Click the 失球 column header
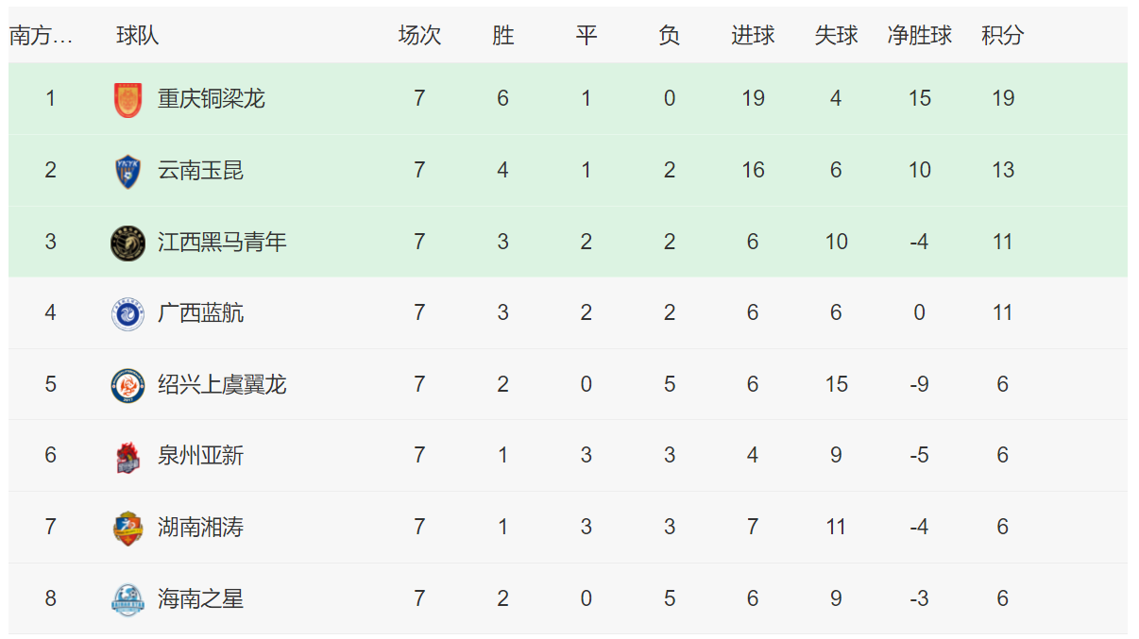 pos(836,36)
